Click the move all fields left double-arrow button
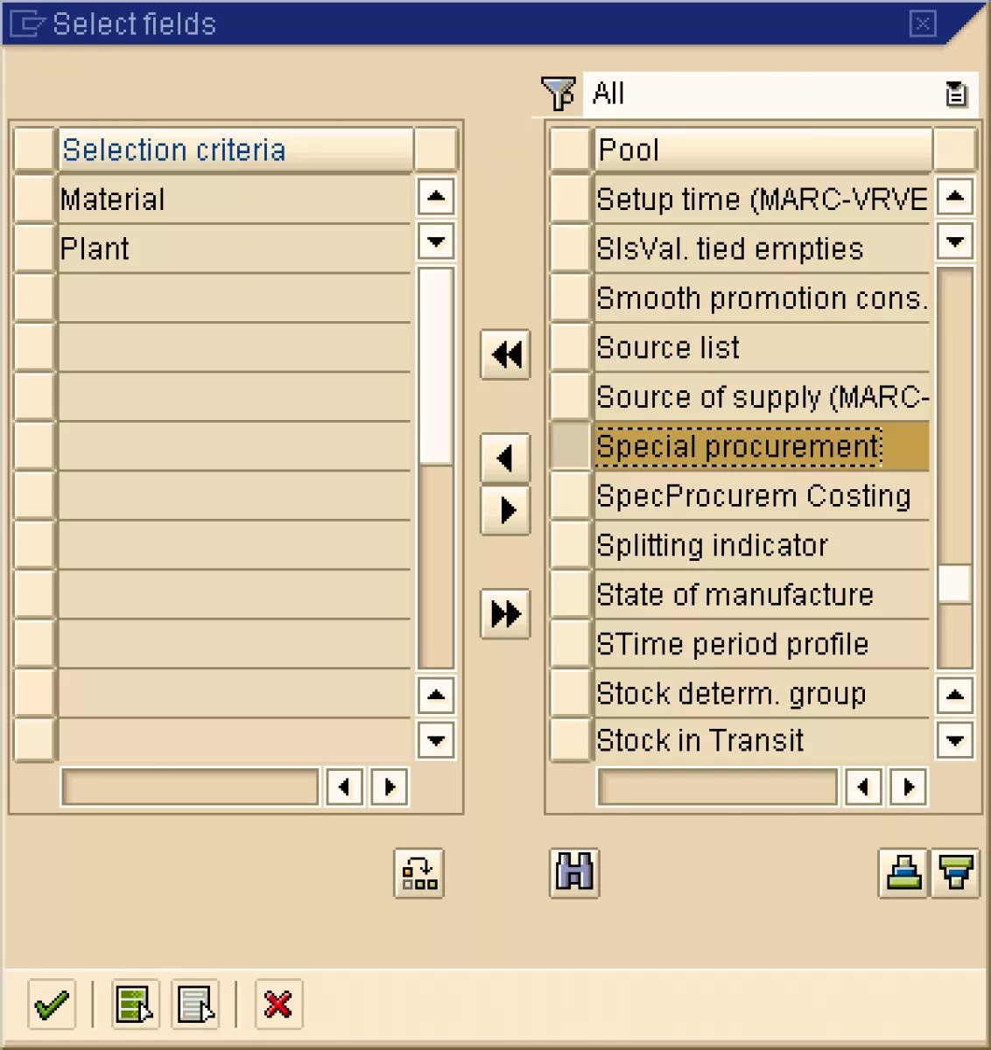991x1050 pixels. click(505, 354)
